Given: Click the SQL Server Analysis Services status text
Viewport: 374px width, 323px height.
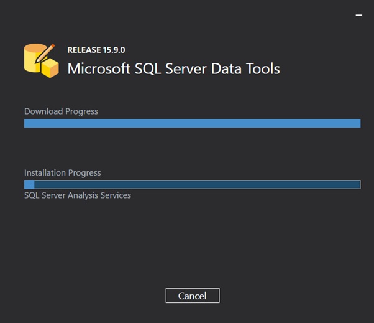Looking at the screenshot, I should click(78, 195).
